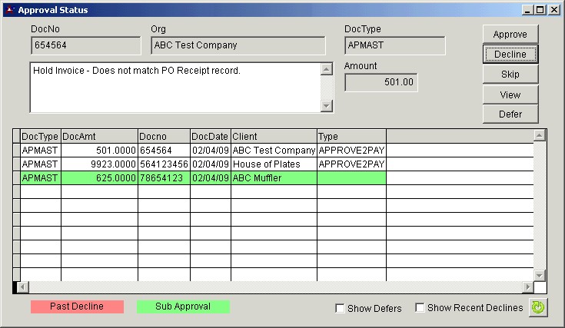Click the green power icon at bottom right

point(538,307)
